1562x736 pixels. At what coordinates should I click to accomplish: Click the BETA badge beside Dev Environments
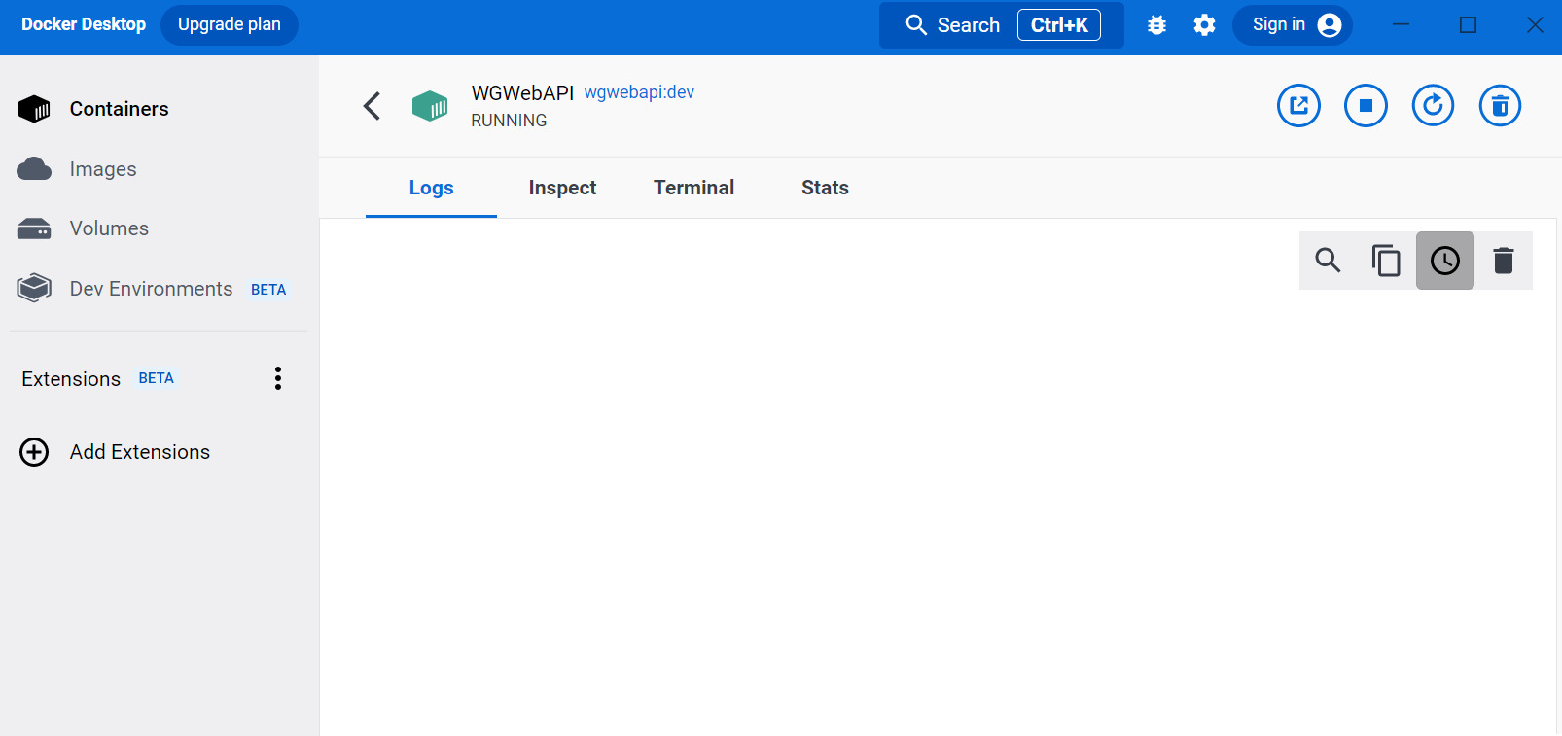pyautogui.click(x=268, y=290)
